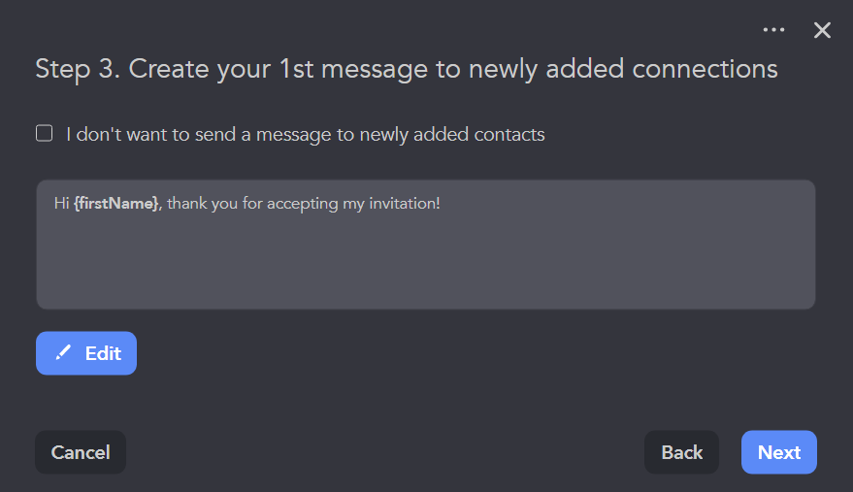The image size is (853, 492).
Task: Proceed with the Next button
Action: pyautogui.click(x=779, y=452)
